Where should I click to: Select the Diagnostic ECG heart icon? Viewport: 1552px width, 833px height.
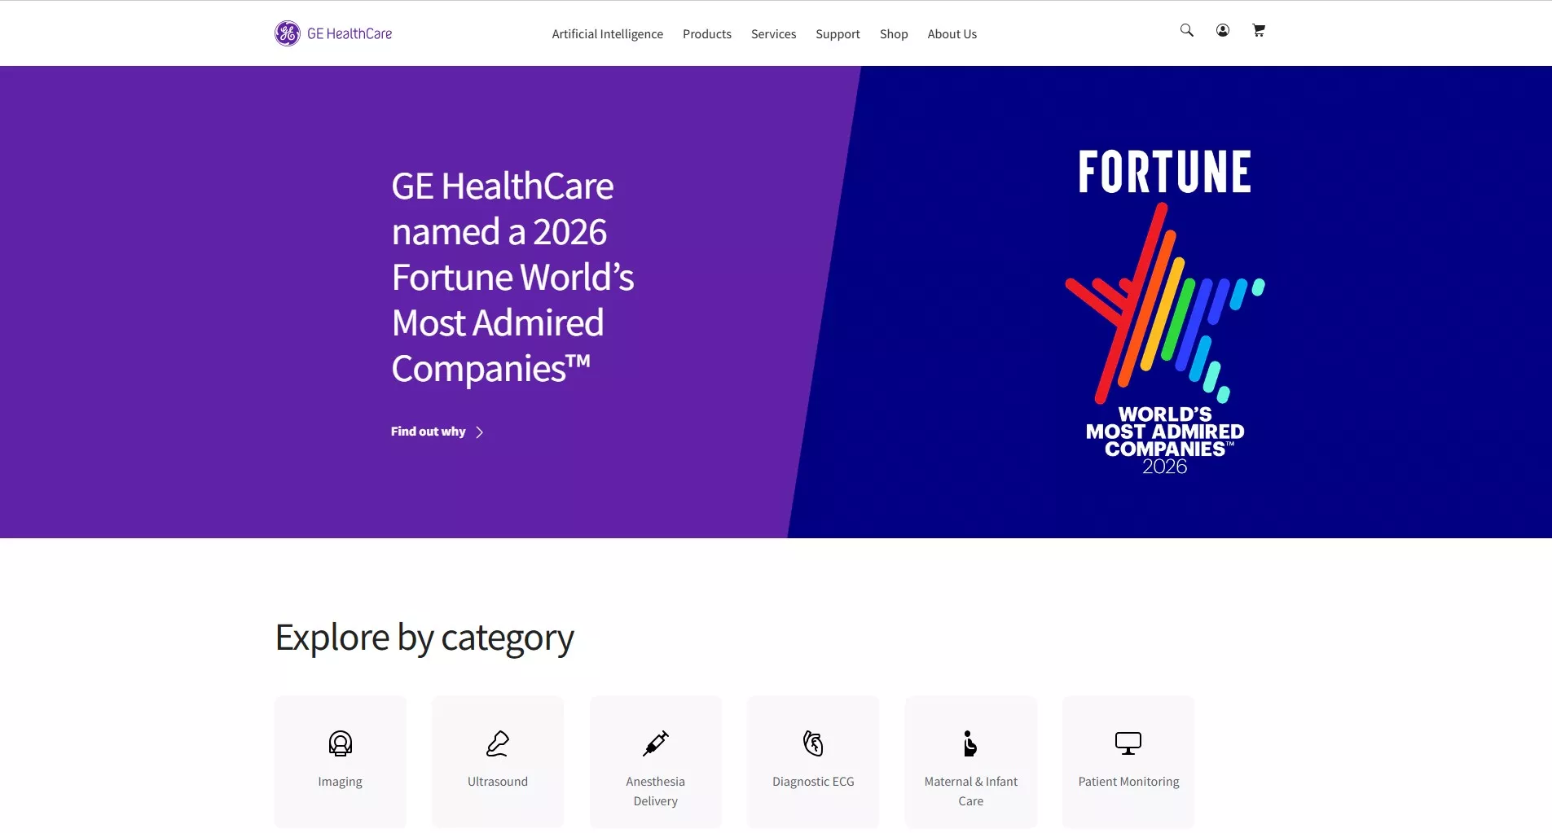812,743
